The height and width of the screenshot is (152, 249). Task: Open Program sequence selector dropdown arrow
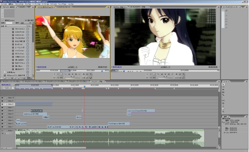tap(125, 7)
